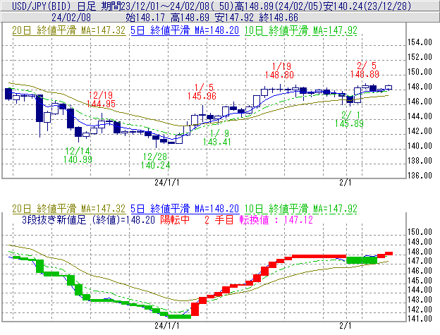Click the 141.00 label on the lower chart axis
This screenshot has width=440, height=335.
pos(420,319)
